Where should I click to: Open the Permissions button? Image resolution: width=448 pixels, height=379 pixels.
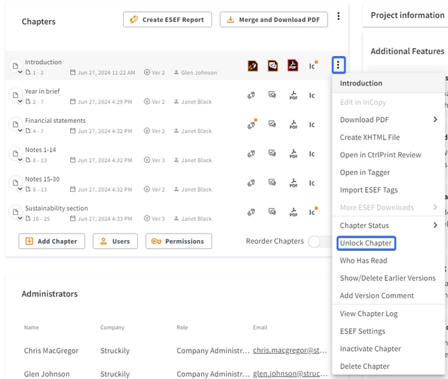tap(179, 241)
